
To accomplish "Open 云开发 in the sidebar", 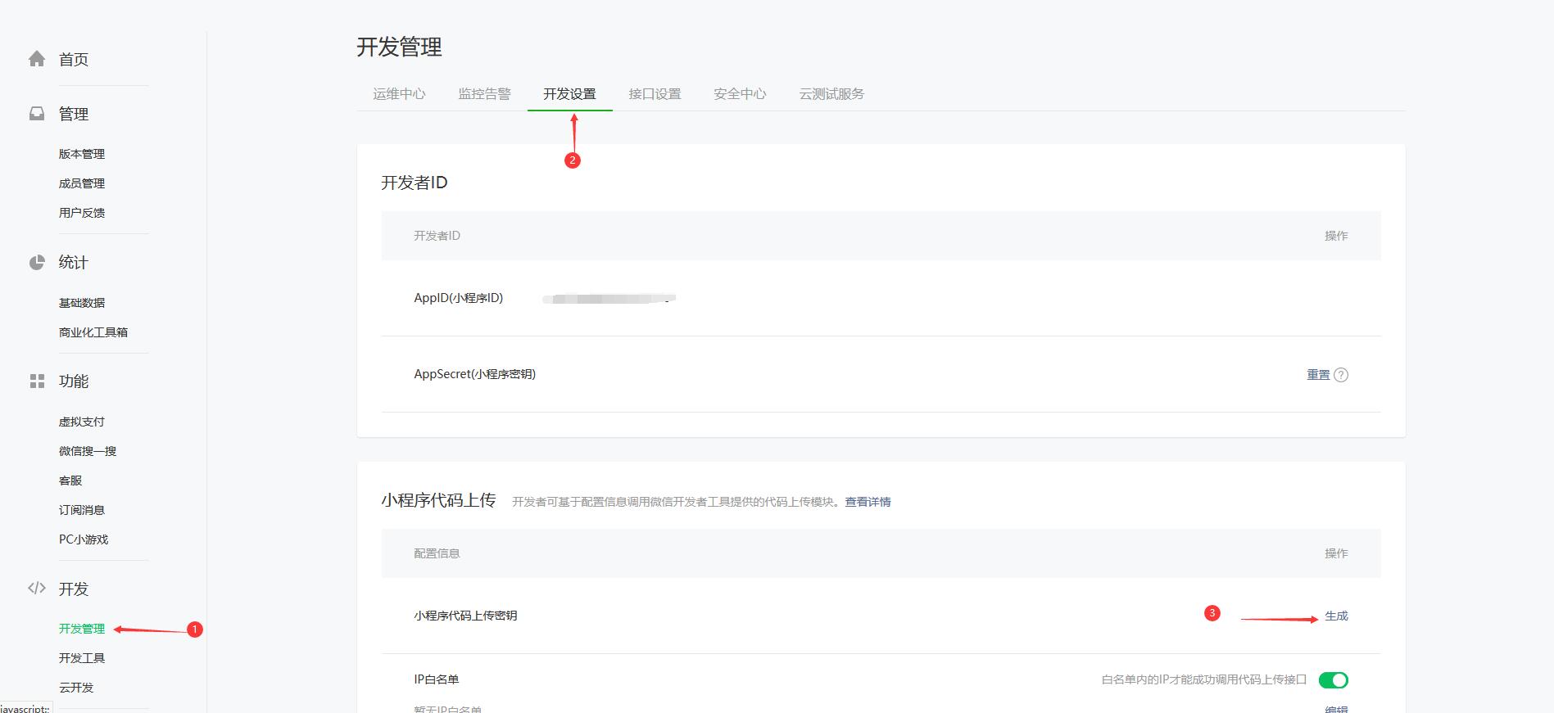I will (76, 688).
